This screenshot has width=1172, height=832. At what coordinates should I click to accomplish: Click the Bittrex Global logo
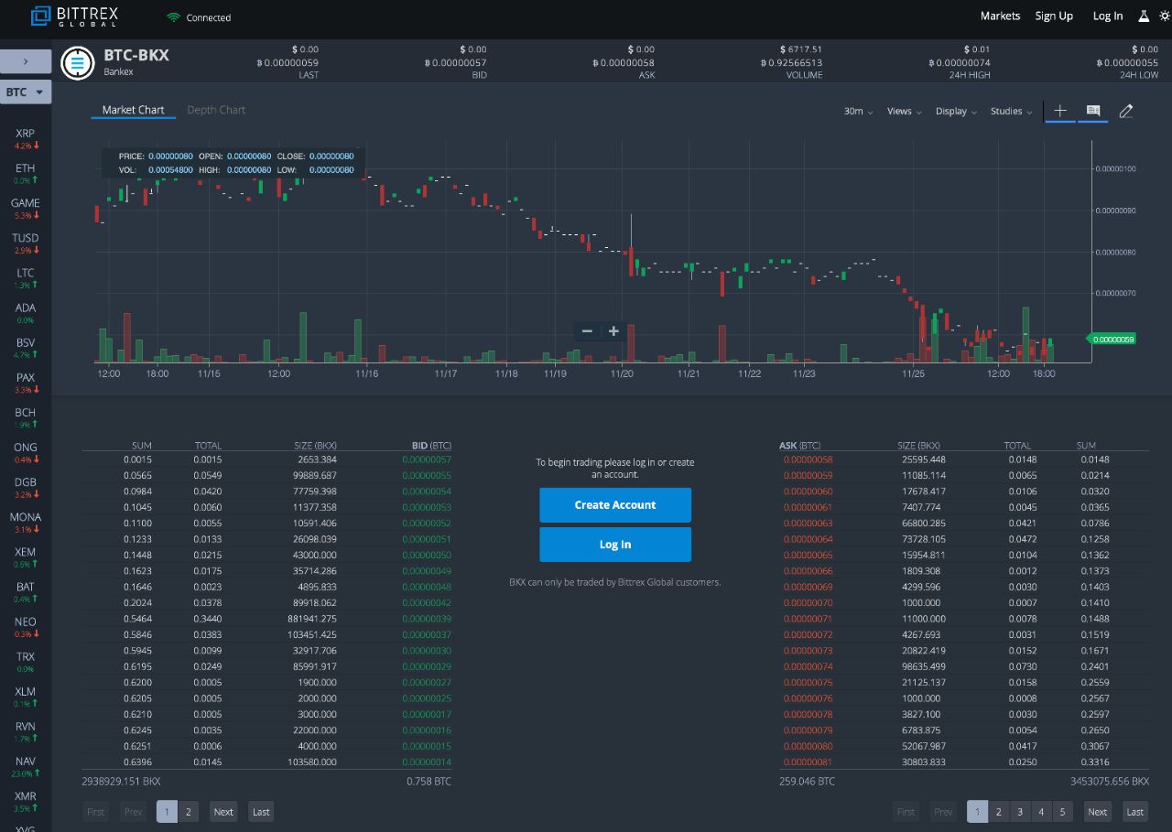tap(74, 16)
